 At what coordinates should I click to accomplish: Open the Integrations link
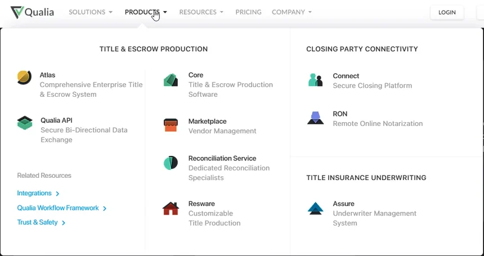tap(34, 193)
